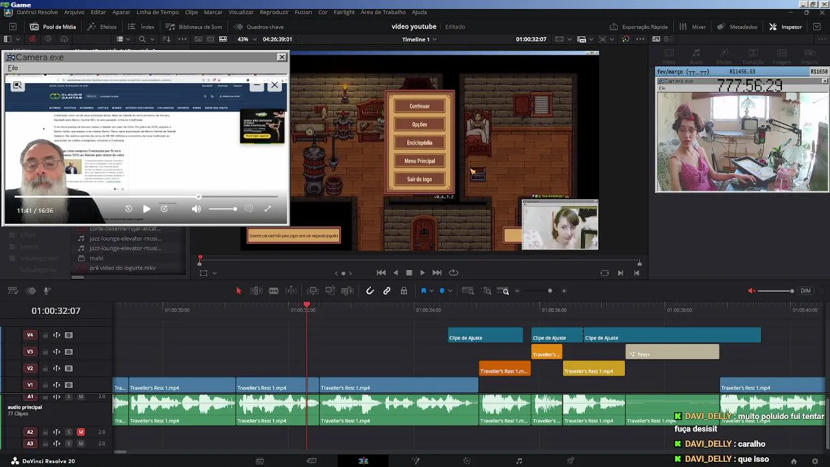The width and height of the screenshot is (830, 467).
Task: Click the Full Extent Zoom icon
Action: (x=468, y=291)
